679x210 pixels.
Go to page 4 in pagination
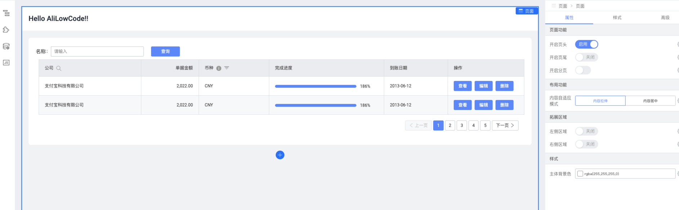(474, 125)
